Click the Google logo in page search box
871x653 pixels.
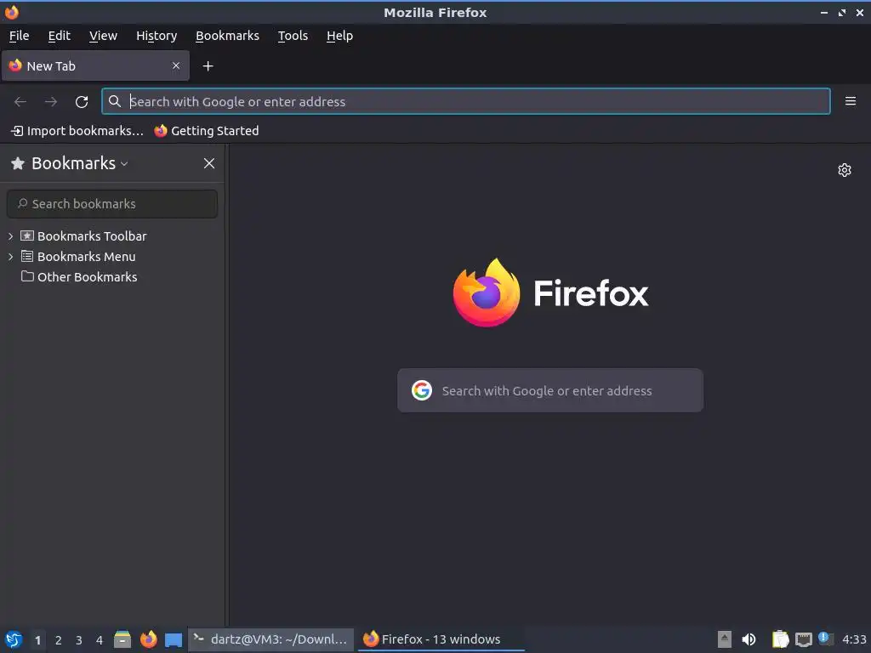point(422,390)
